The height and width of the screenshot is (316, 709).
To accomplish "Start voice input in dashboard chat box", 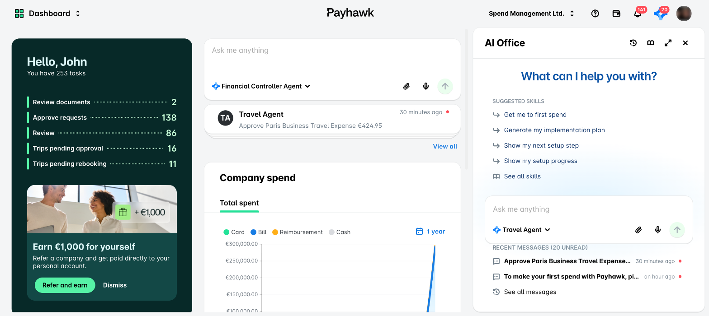I will click(425, 86).
